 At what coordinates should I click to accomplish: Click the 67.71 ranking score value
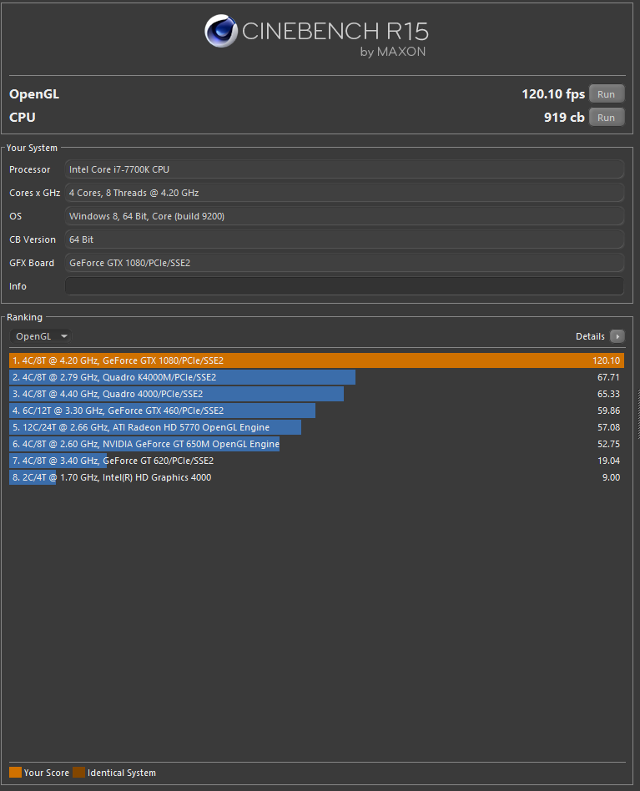(x=608, y=377)
